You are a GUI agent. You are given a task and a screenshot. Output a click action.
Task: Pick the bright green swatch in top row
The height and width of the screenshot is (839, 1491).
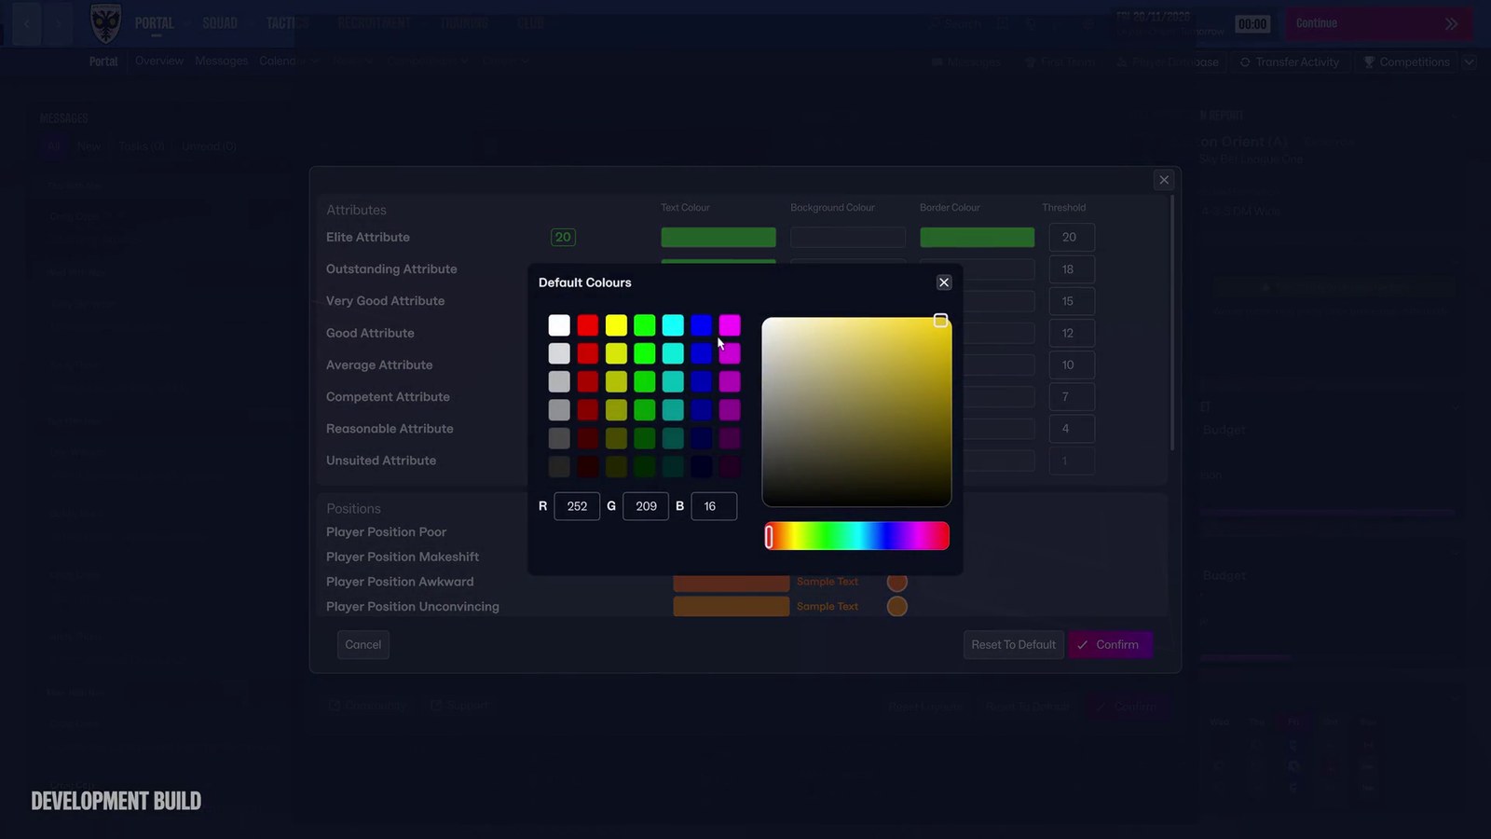tap(645, 325)
